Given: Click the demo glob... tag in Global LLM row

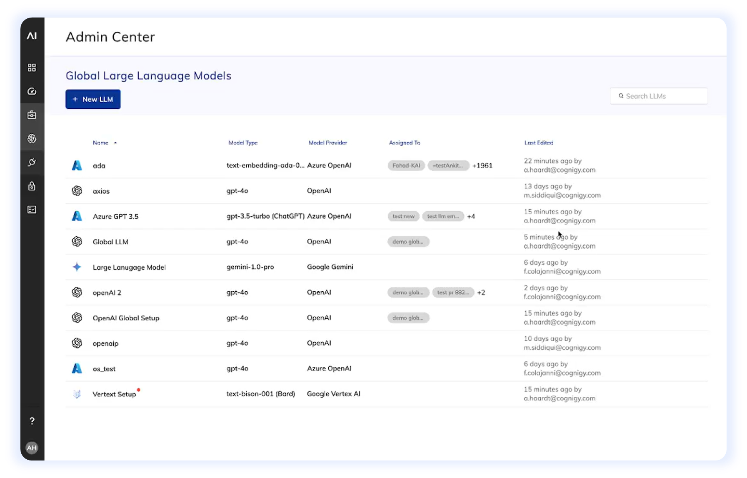Looking at the screenshot, I should (x=408, y=242).
